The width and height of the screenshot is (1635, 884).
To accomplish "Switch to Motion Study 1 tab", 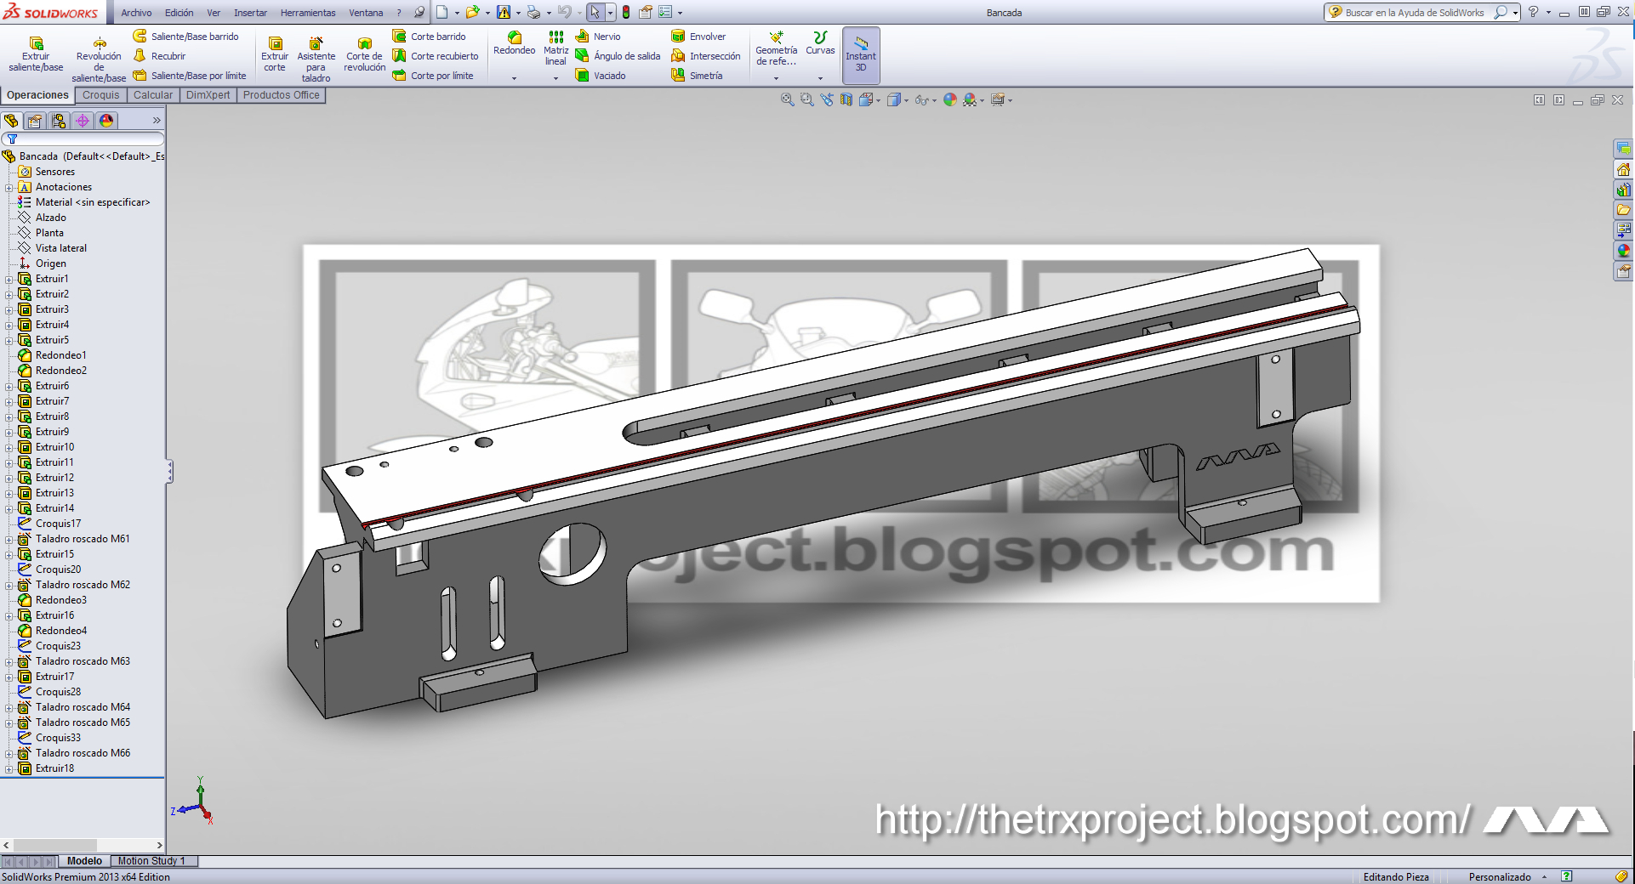I will (x=152, y=861).
